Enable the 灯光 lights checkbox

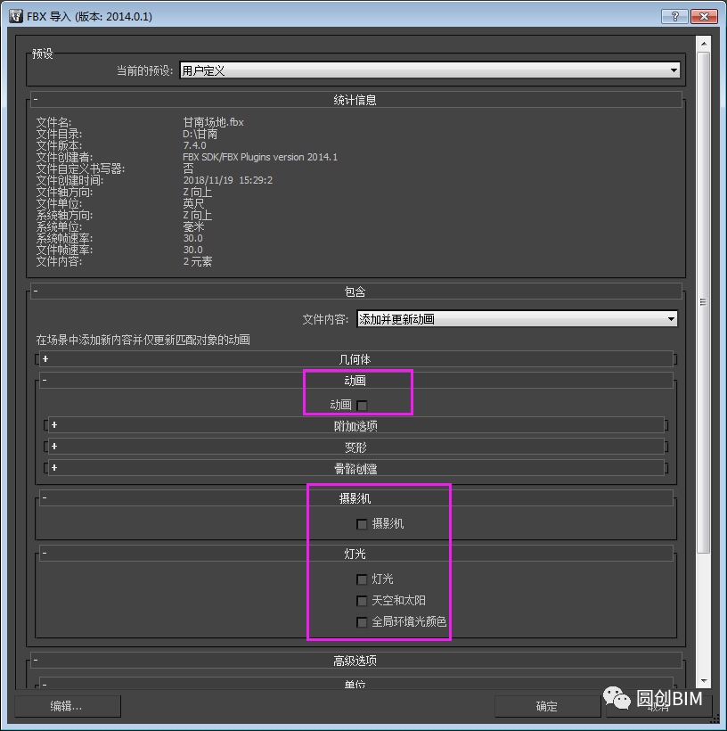point(362,579)
